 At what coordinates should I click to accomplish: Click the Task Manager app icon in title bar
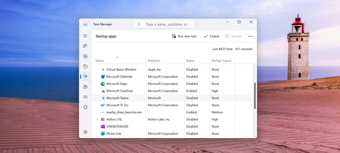(x=85, y=24)
